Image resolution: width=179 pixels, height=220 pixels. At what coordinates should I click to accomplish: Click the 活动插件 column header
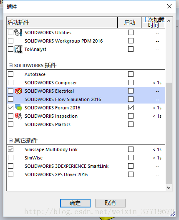[x=62, y=23]
